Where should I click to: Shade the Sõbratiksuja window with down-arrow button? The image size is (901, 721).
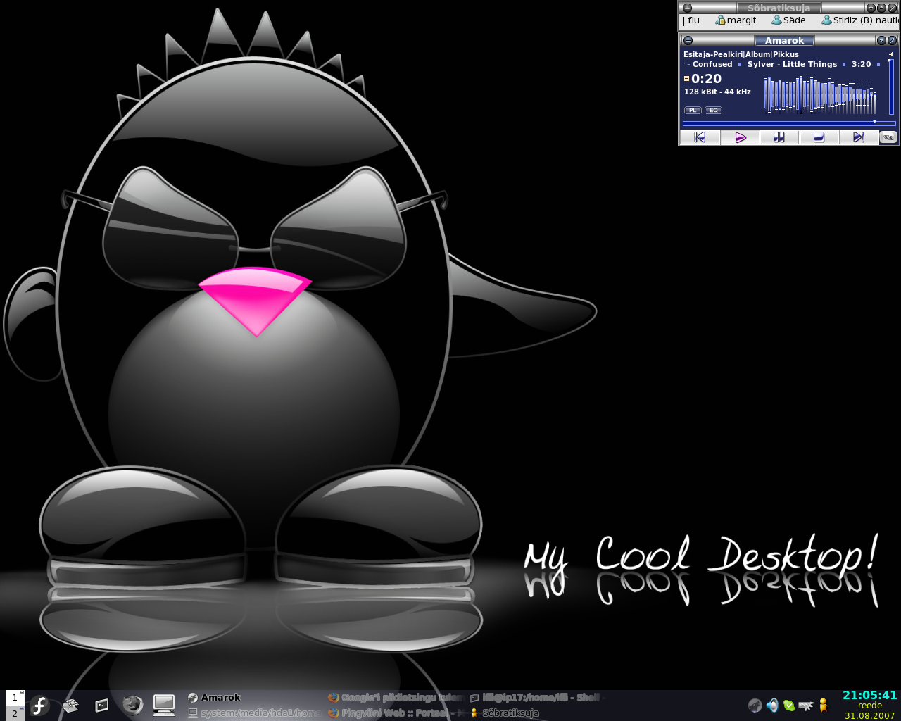[871, 8]
